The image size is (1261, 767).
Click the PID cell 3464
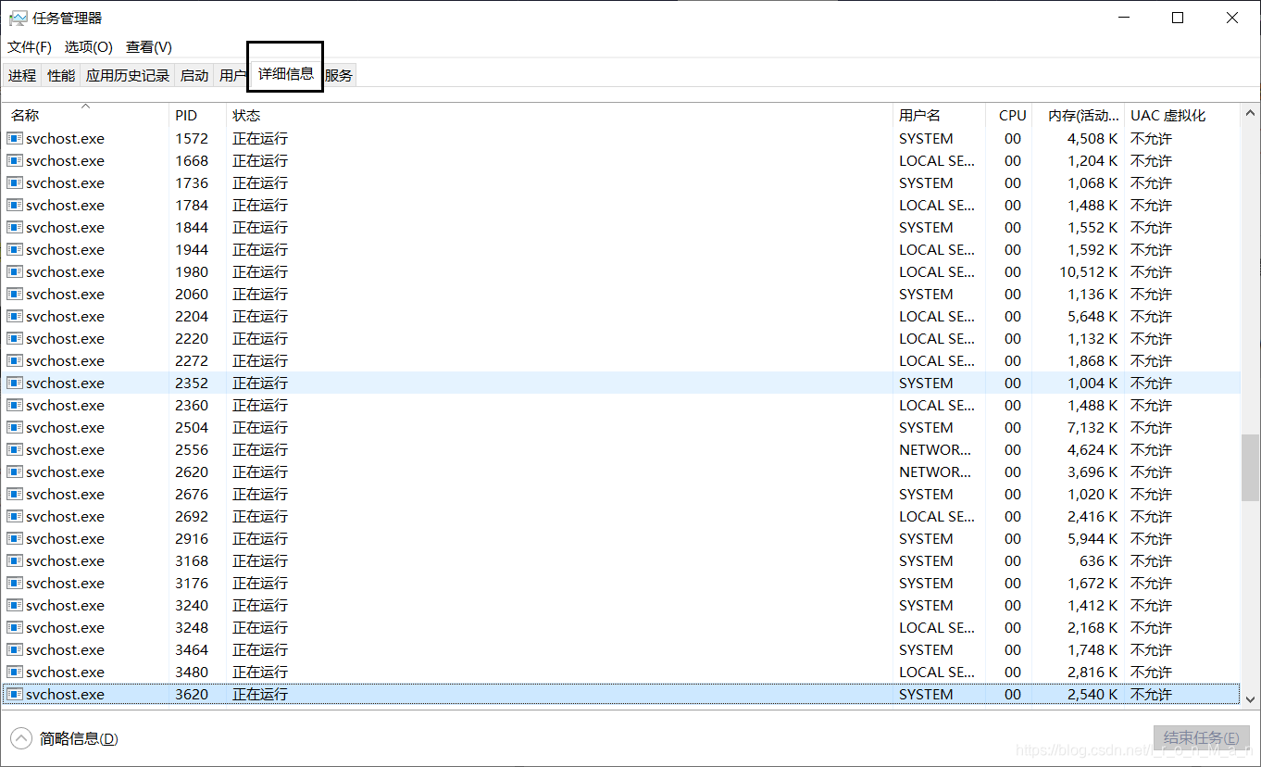[192, 649]
